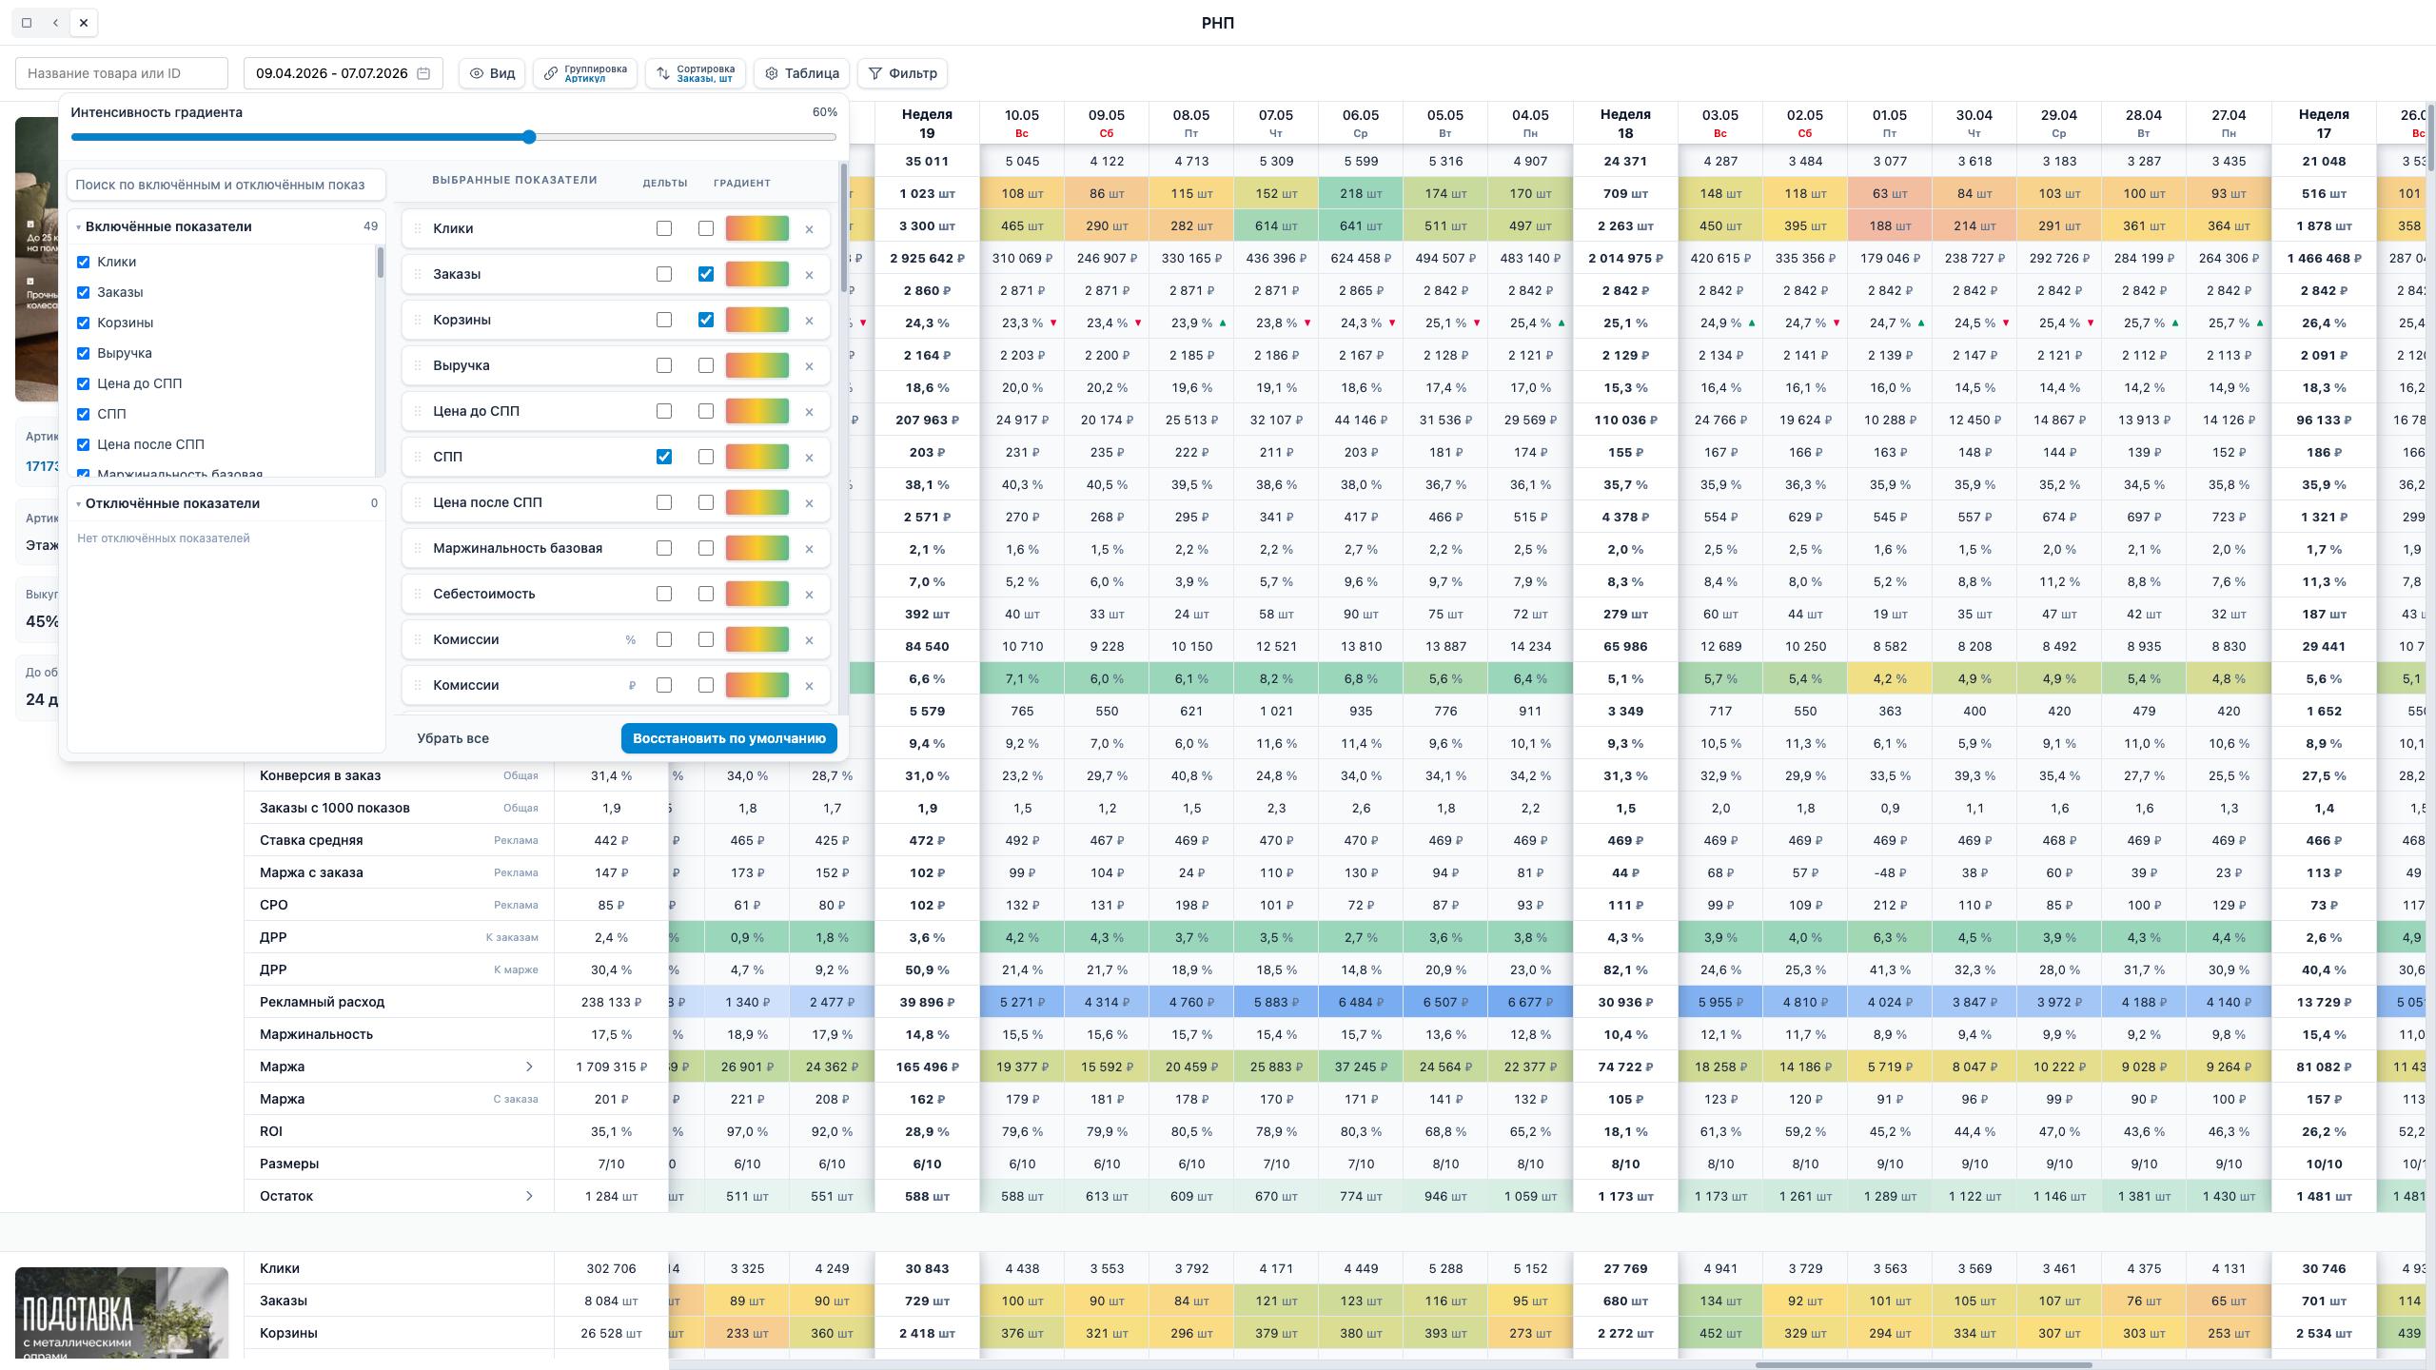This screenshot has height=1370, width=2436.
Task: Disable the gradient checkbox for Корзины
Action: pyautogui.click(x=706, y=320)
